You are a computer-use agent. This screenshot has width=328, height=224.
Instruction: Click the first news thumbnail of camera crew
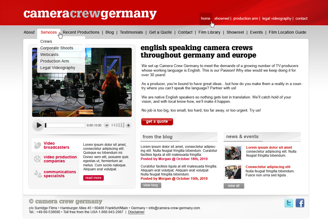pyautogui.click(x=233, y=153)
